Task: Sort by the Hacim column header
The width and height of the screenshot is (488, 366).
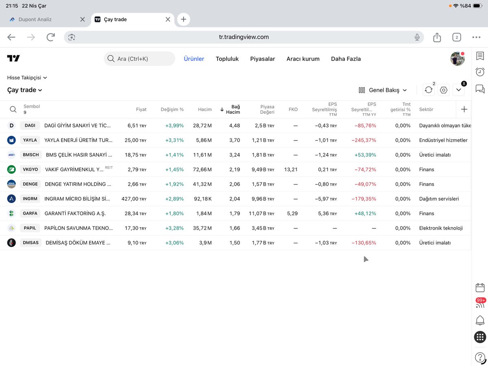Action: coord(205,110)
